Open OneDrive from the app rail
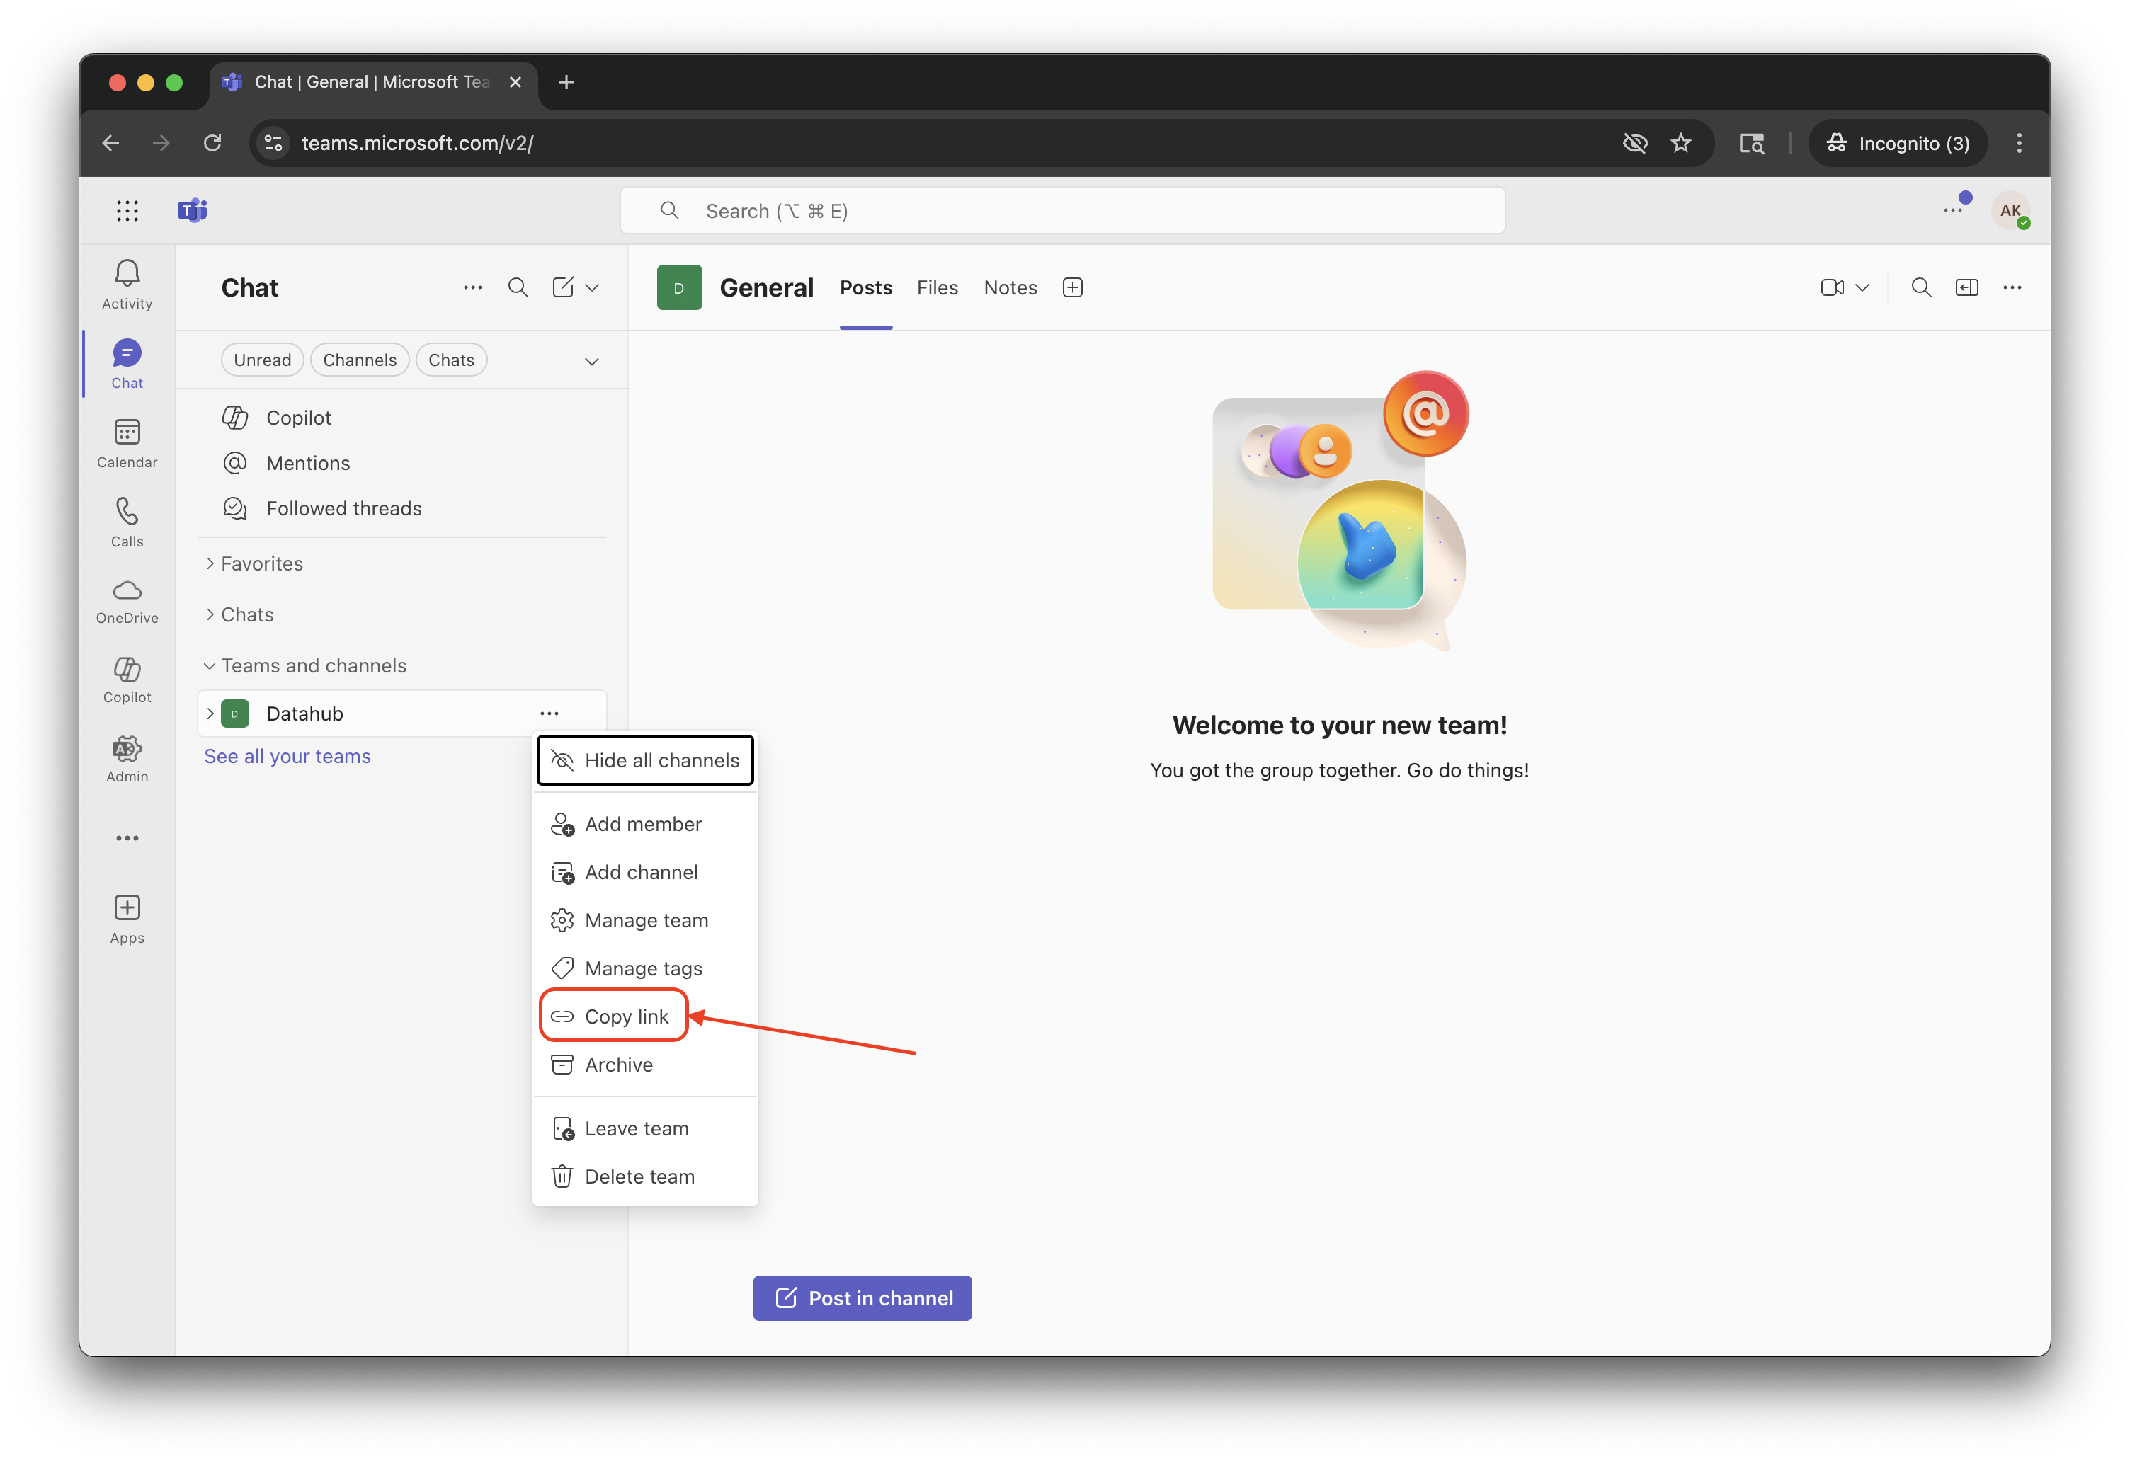The width and height of the screenshot is (2130, 1461). pos(127,591)
